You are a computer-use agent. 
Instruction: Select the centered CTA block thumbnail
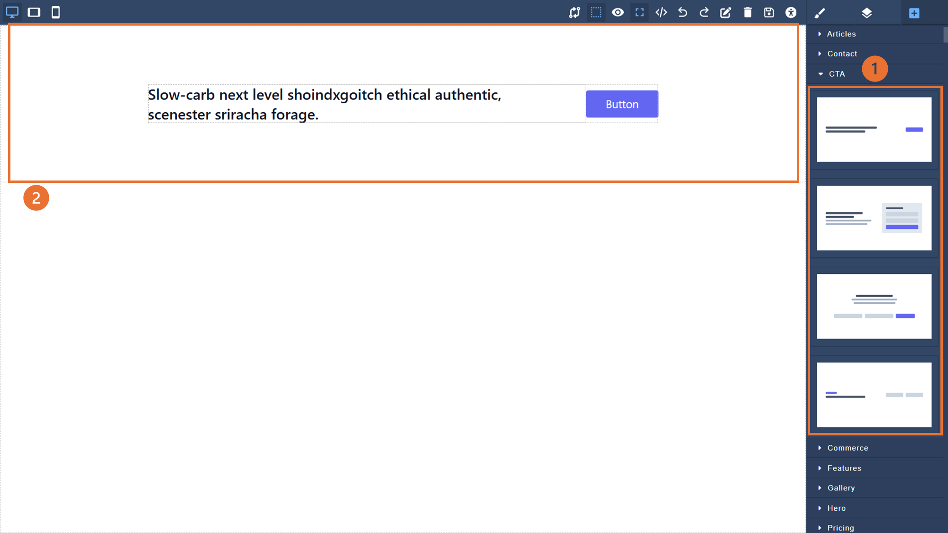(874, 306)
